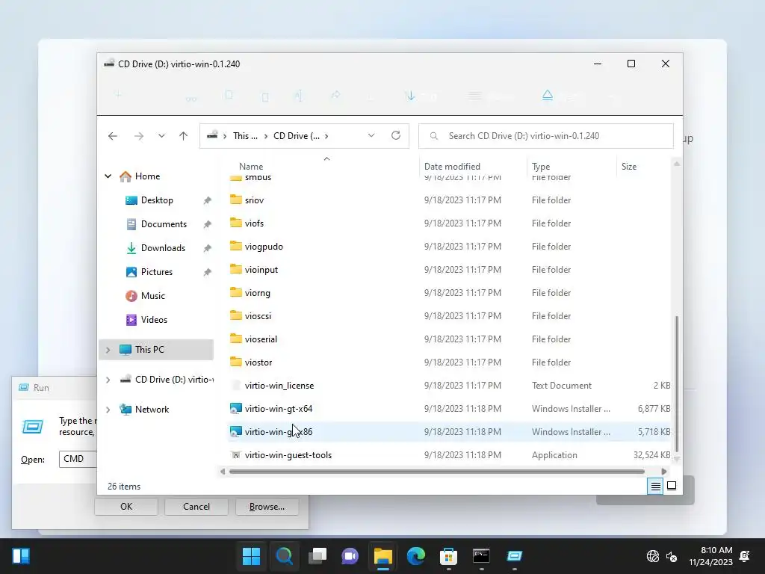Select This PC in navigation pane
This screenshot has width=765, height=574.
click(156, 350)
